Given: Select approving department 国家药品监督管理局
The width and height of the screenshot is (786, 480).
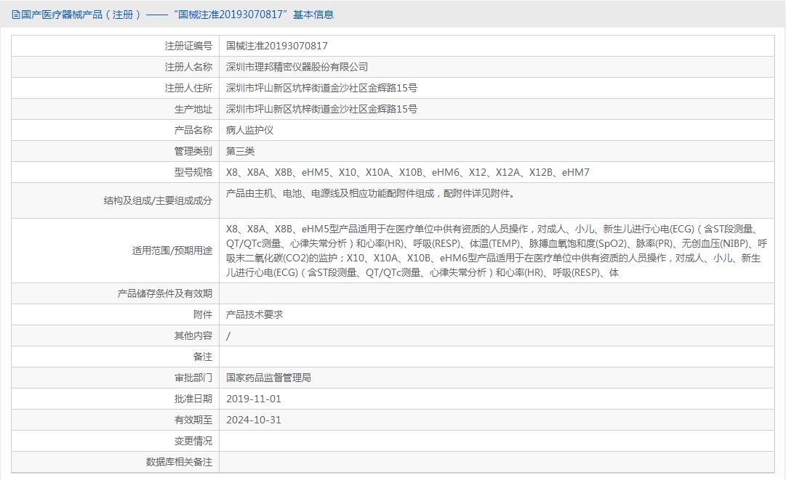Looking at the screenshot, I should click(x=269, y=378).
